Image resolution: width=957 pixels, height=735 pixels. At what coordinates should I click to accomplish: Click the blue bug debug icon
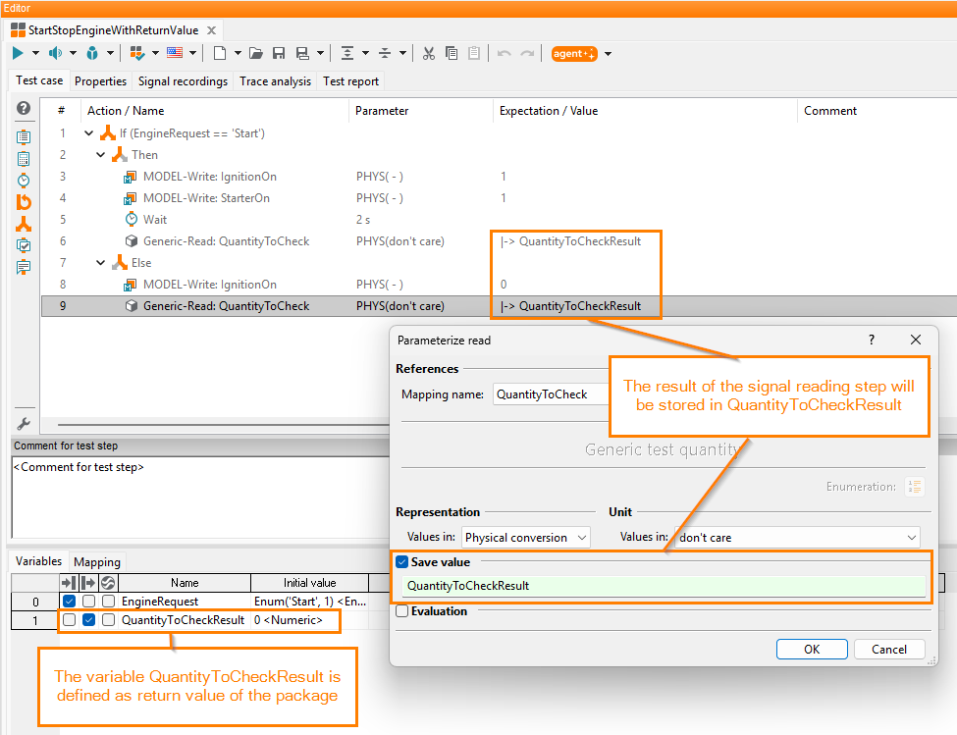pyautogui.click(x=92, y=54)
